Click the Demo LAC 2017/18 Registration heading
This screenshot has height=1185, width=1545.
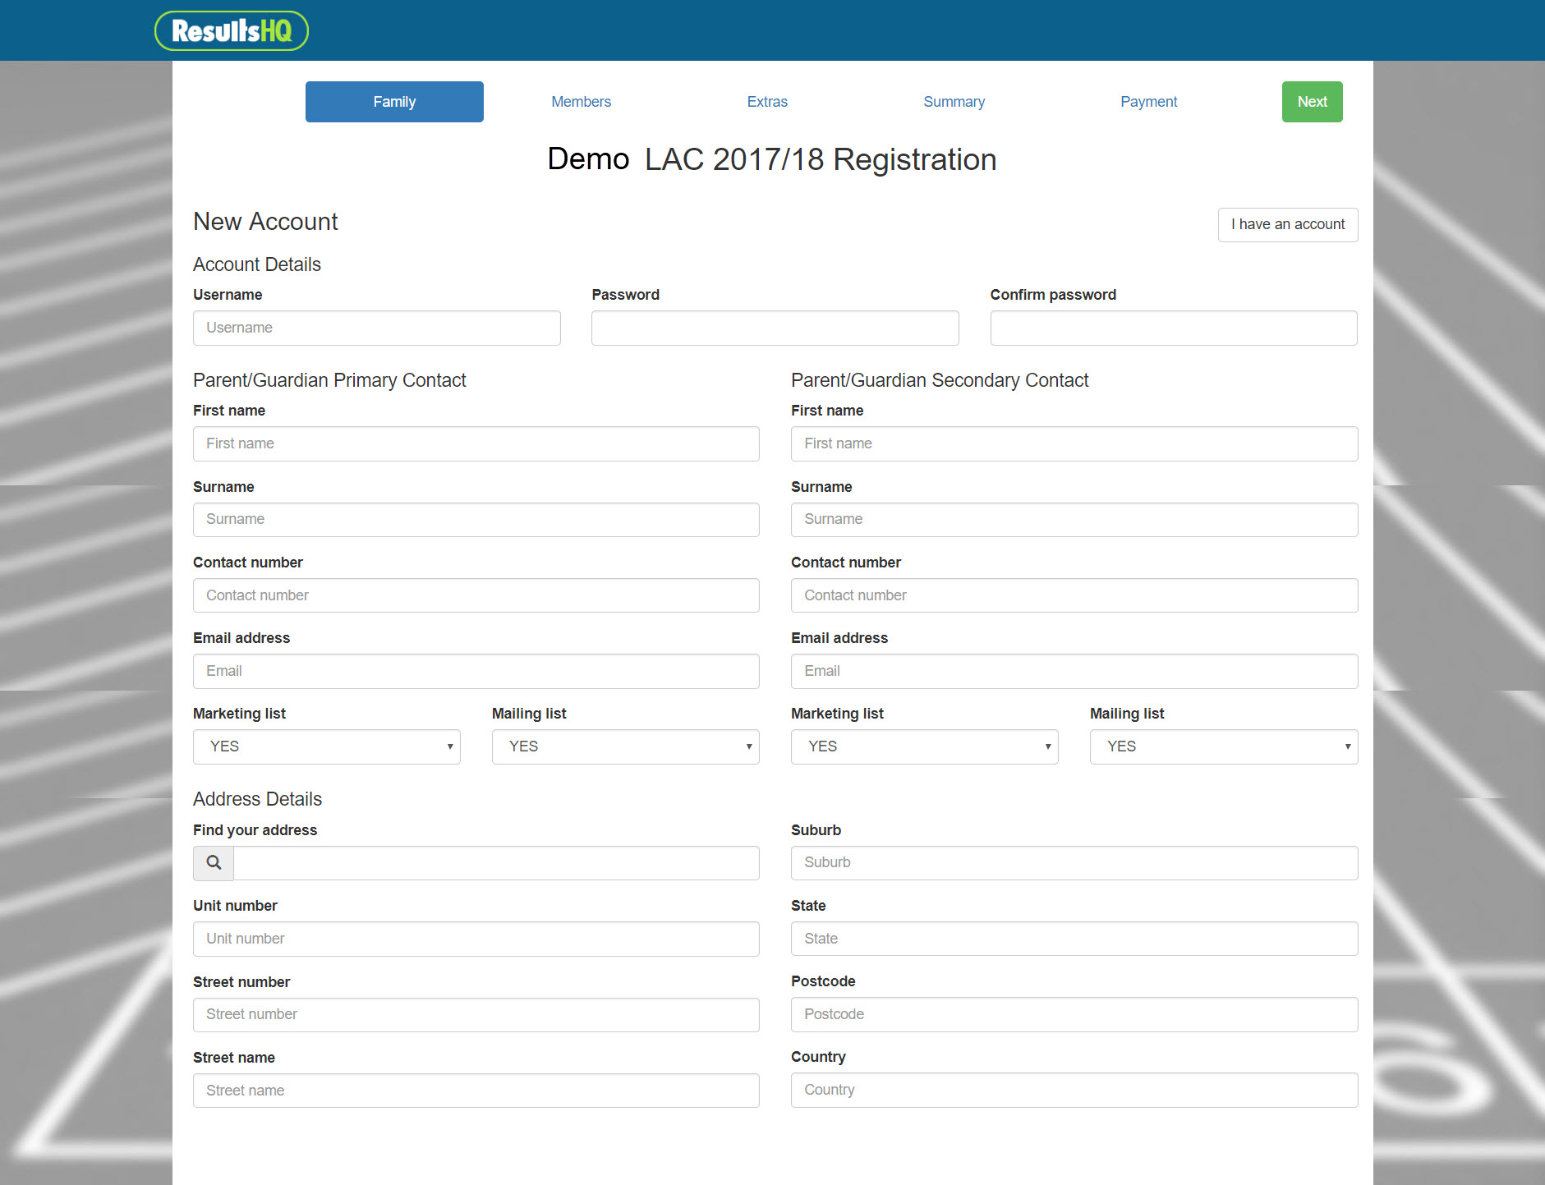772,159
